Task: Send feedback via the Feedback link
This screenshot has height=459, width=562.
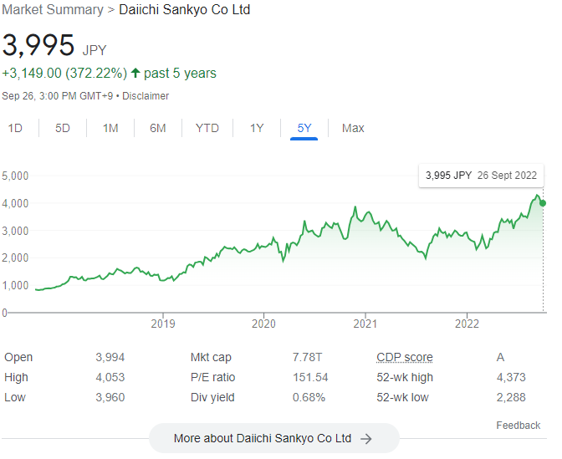Action: [519, 426]
